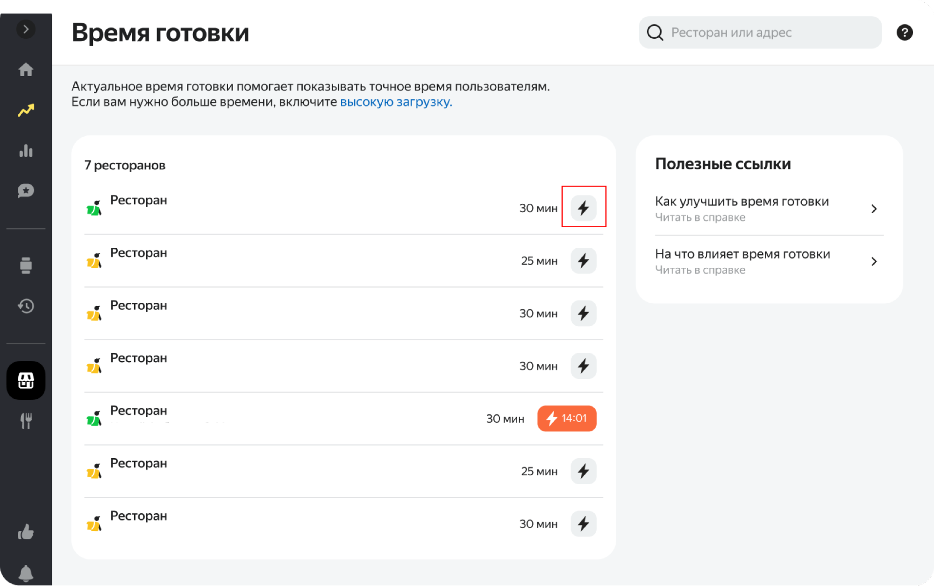Toggle lightning button on second 25 мин restaurant

(583, 471)
